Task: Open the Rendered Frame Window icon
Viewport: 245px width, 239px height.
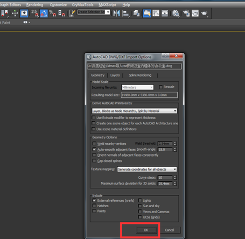Action: coord(195,13)
